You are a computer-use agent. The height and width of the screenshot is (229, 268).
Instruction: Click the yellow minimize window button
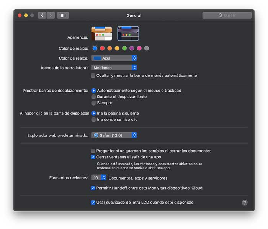tap(26, 16)
